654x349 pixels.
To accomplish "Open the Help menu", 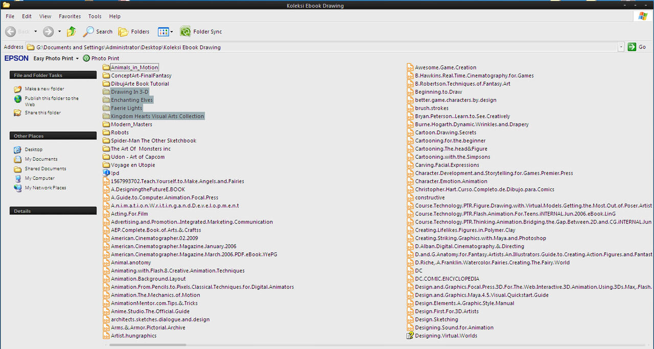I will [x=114, y=16].
